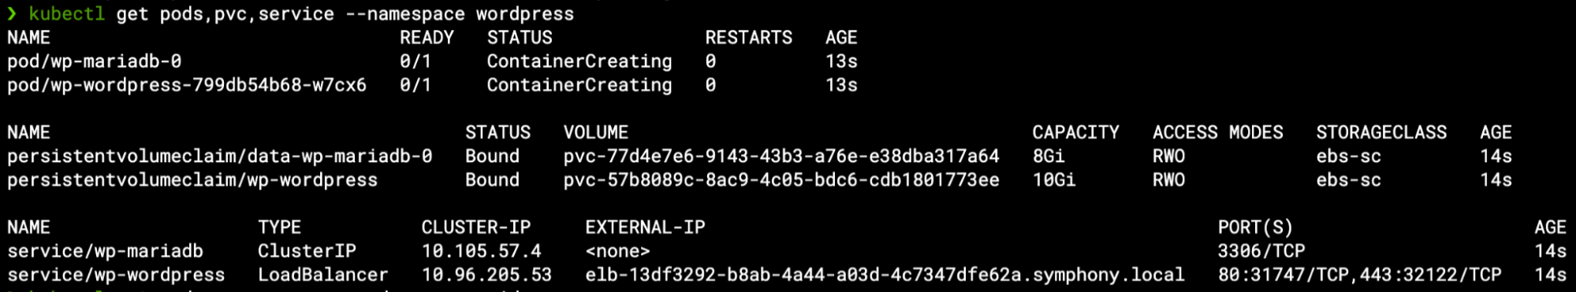The image size is (1576, 292).
Task: Click the STORAGECLASS column header
Action: (x=1381, y=132)
